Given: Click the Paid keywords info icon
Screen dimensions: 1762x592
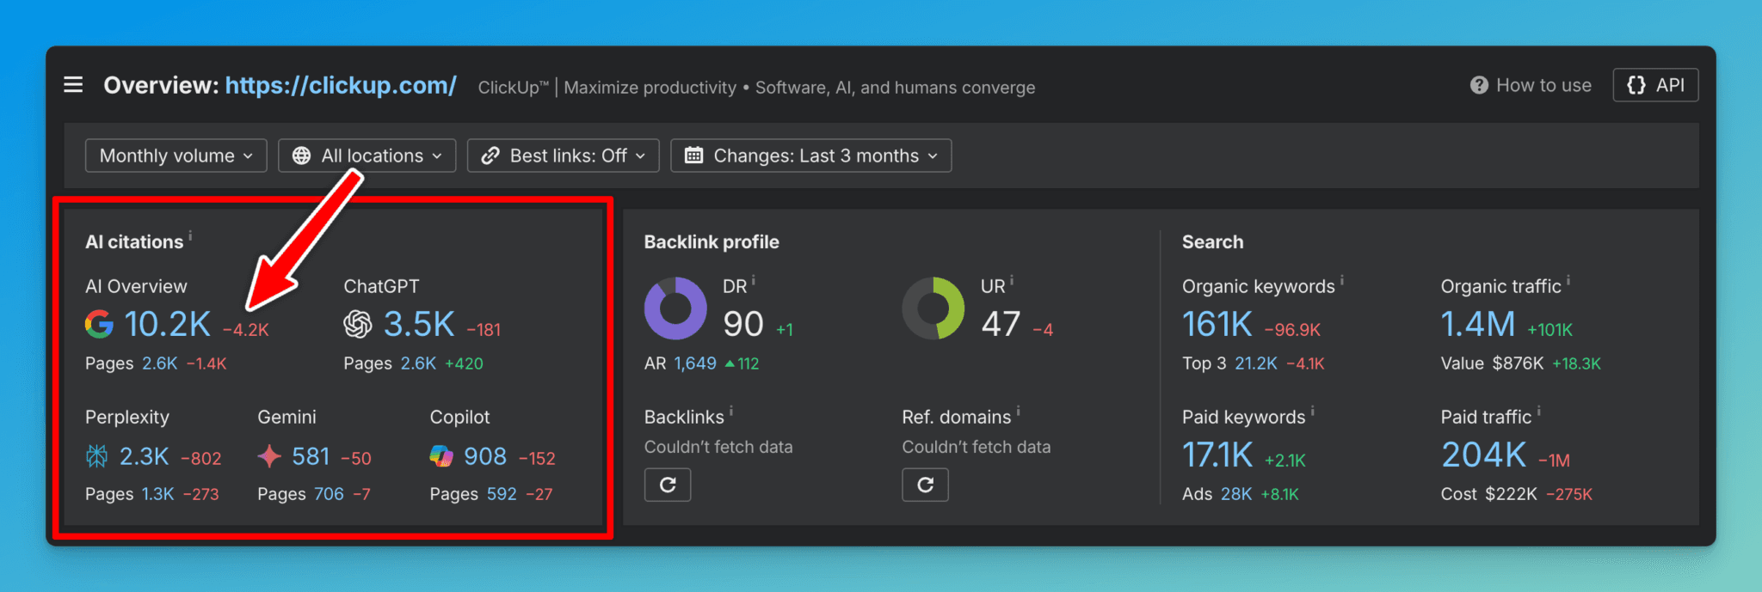Looking at the screenshot, I should click(x=1313, y=411).
